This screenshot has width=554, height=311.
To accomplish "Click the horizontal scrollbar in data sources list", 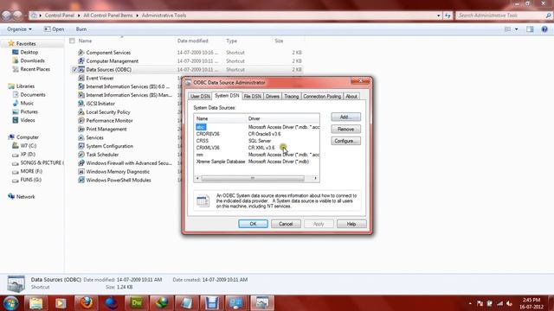I will tap(253, 179).
